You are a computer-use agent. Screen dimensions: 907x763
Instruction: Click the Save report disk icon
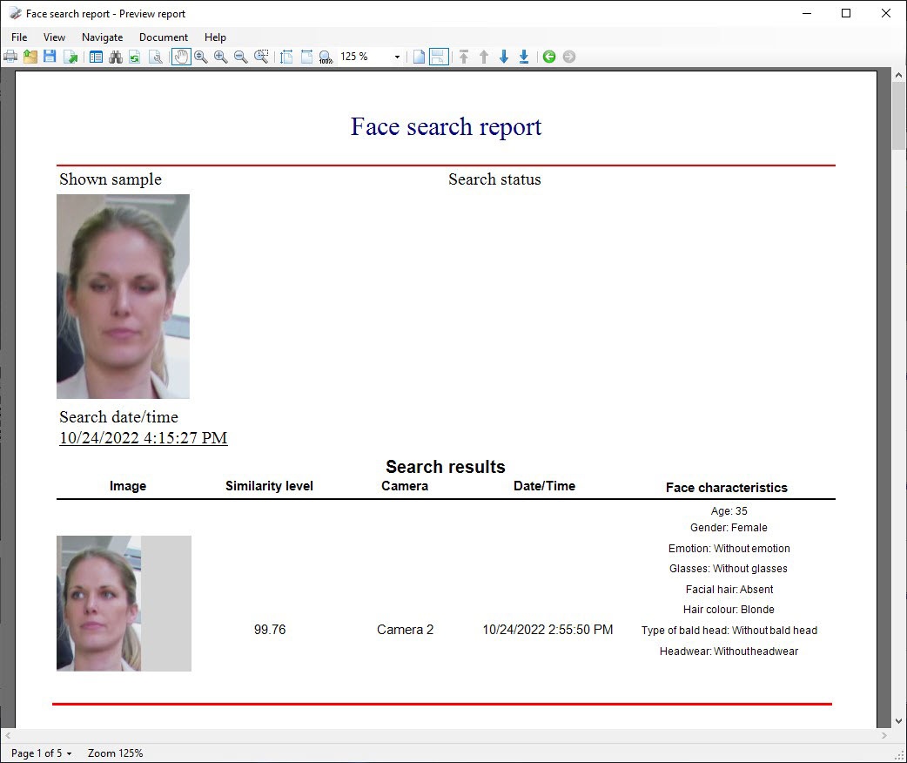coord(50,57)
